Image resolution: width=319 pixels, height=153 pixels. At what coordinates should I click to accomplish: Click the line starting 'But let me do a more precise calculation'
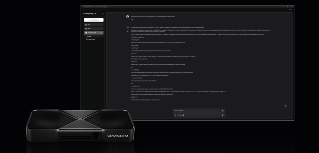[x=152, y=94]
